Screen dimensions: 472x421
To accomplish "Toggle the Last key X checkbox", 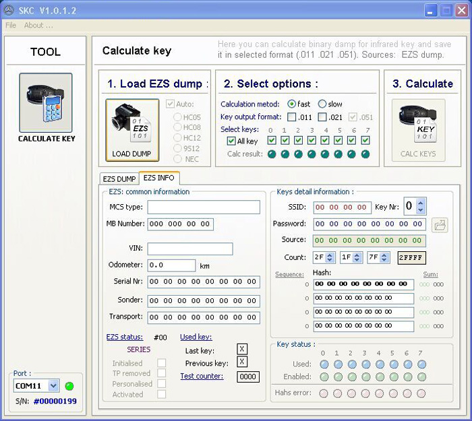I will pos(242,350).
